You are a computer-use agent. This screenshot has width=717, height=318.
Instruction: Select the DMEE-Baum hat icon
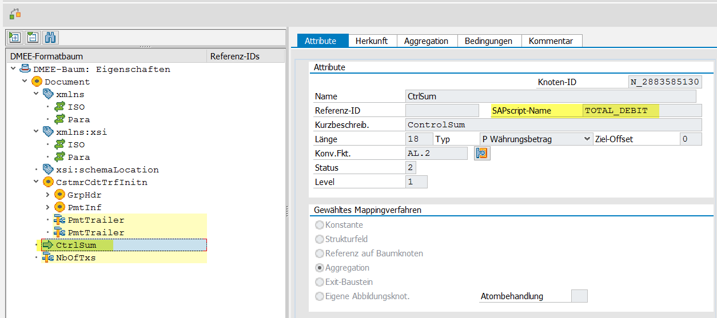click(25, 69)
